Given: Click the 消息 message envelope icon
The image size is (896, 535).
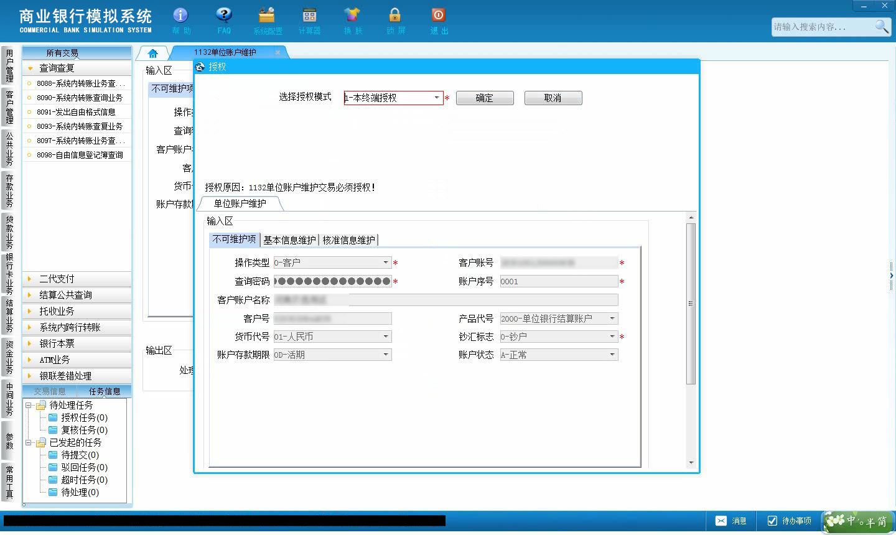Looking at the screenshot, I should (721, 521).
